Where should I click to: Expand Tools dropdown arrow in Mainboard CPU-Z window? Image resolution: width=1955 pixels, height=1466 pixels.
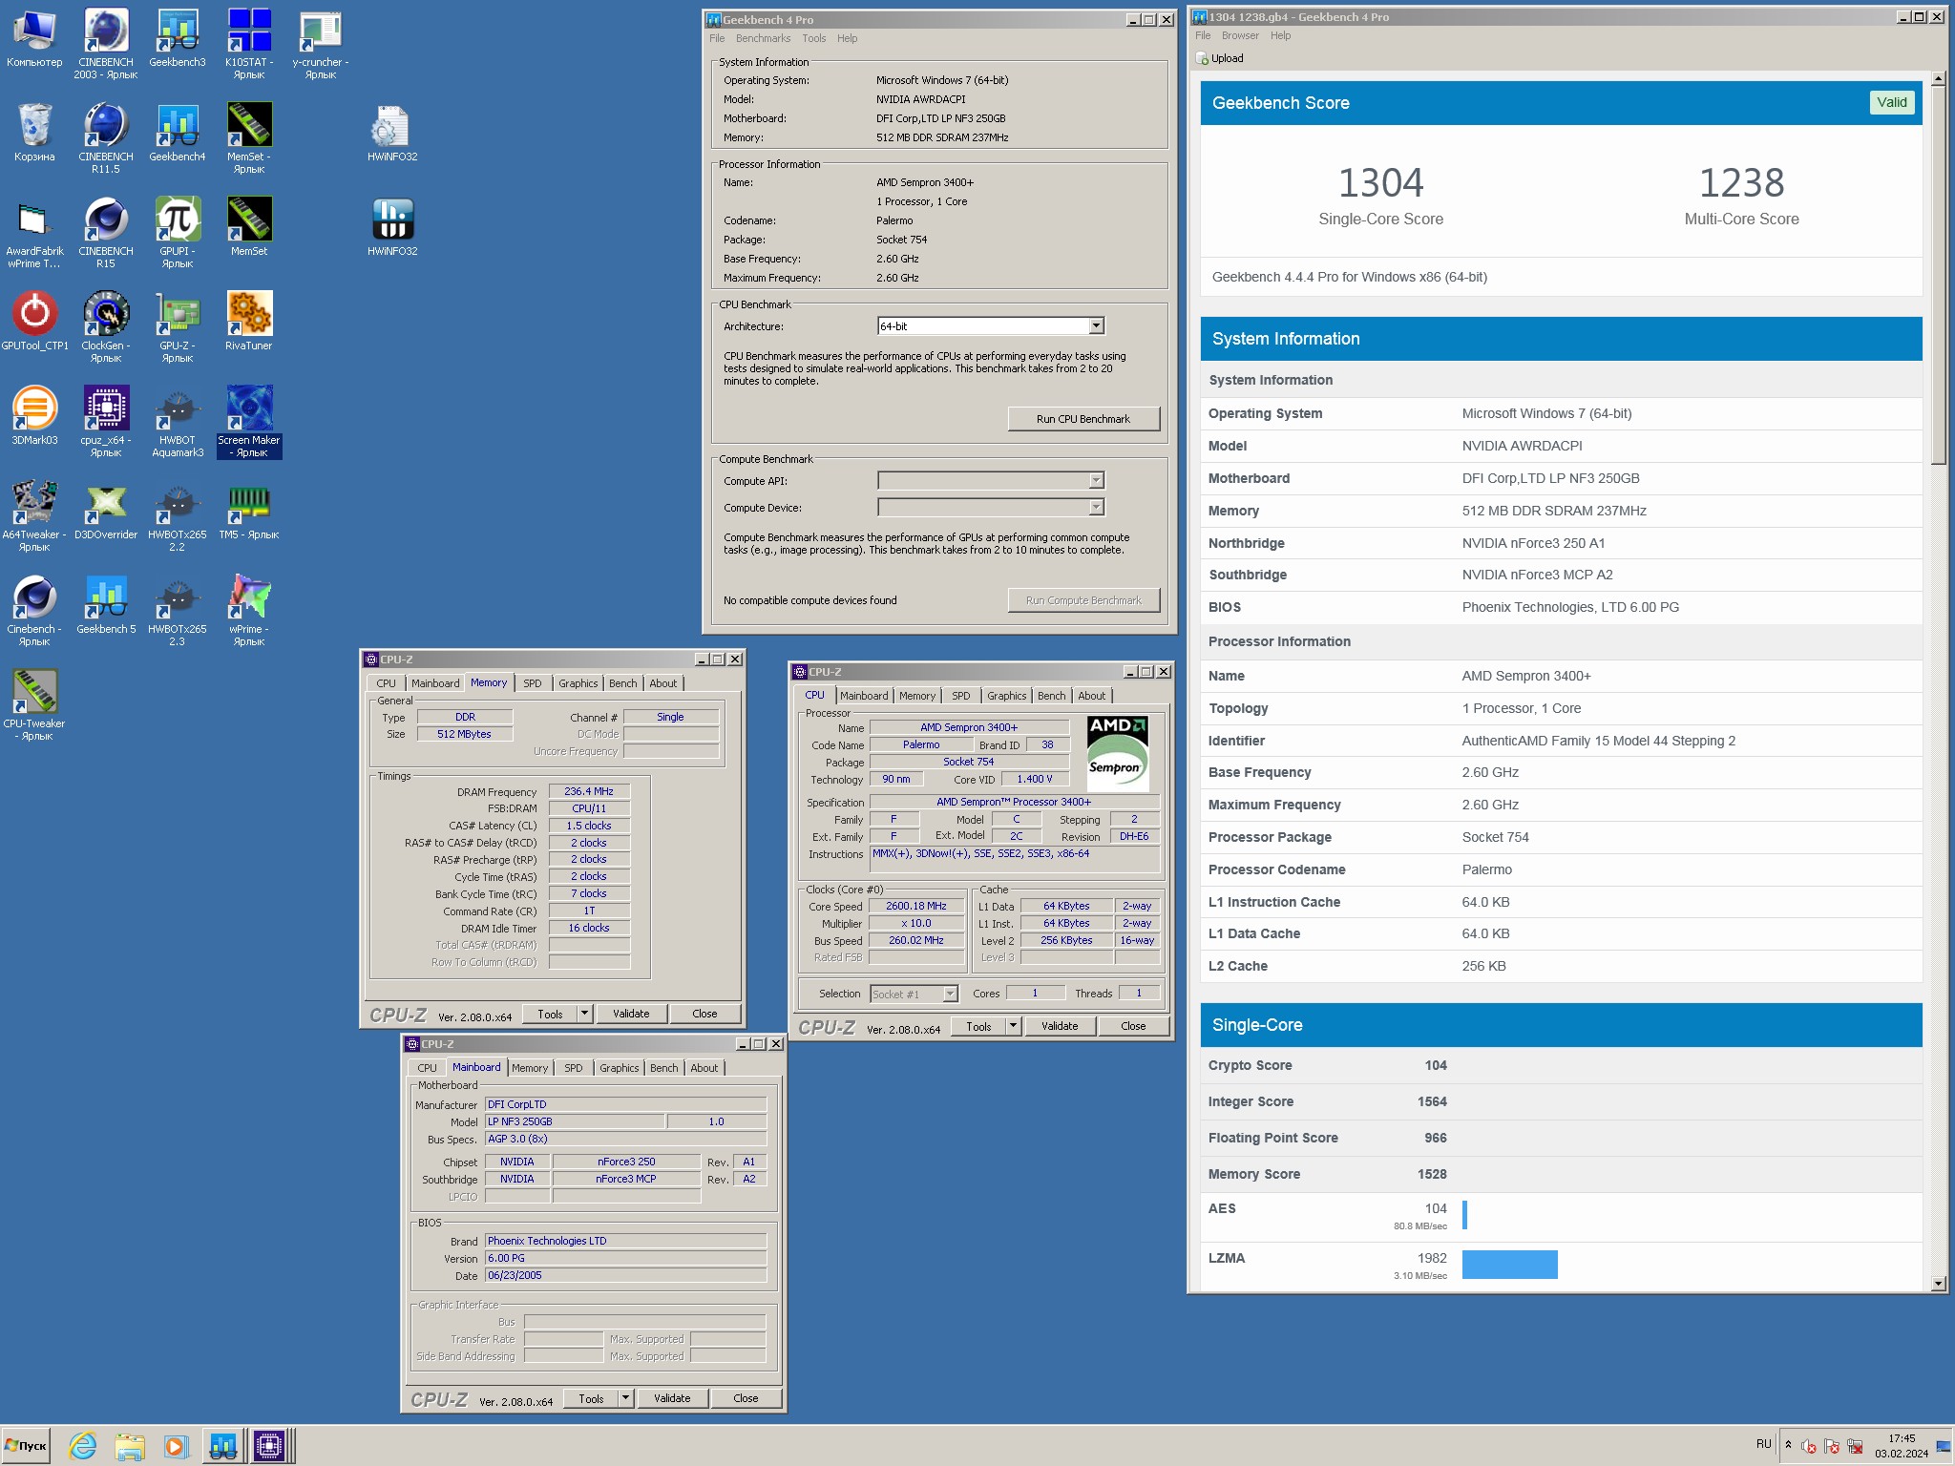626,1398
